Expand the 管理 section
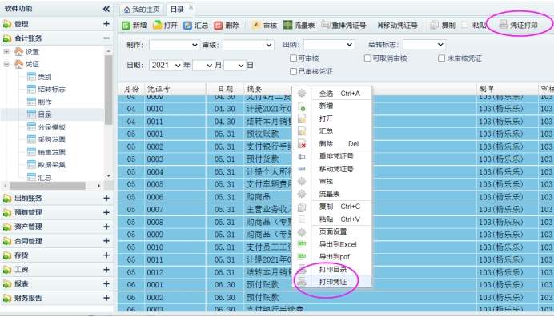Screen dimensions: 554x317 (106, 24)
